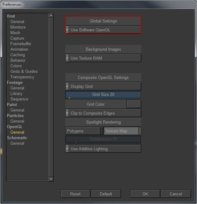Select the Host category heading
The height and width of the screenshot is (204, 197).
click(11, 16)
